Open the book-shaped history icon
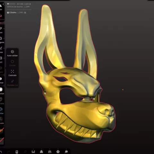The image size is (154, 154). point(17,152)
